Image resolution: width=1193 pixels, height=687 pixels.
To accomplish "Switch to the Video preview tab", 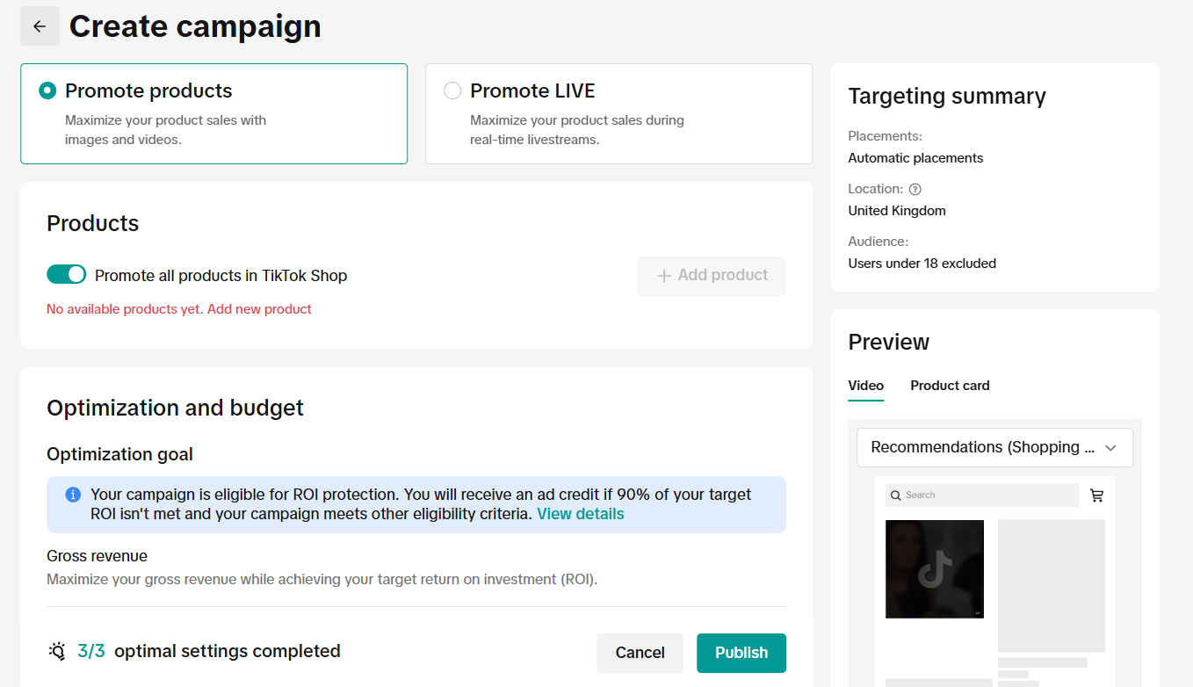I will pyautogui.click(x=865, y=386).
